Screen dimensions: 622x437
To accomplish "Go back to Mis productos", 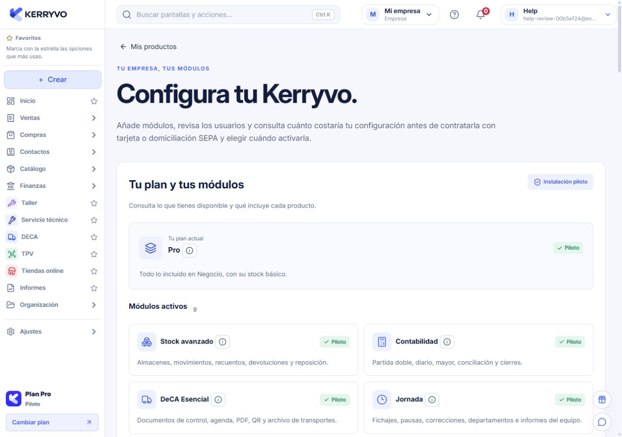I will click(148, 46).
